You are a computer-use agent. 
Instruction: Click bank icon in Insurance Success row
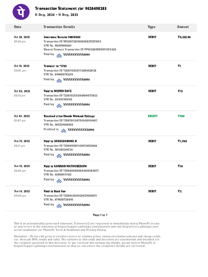pos(59,56)
